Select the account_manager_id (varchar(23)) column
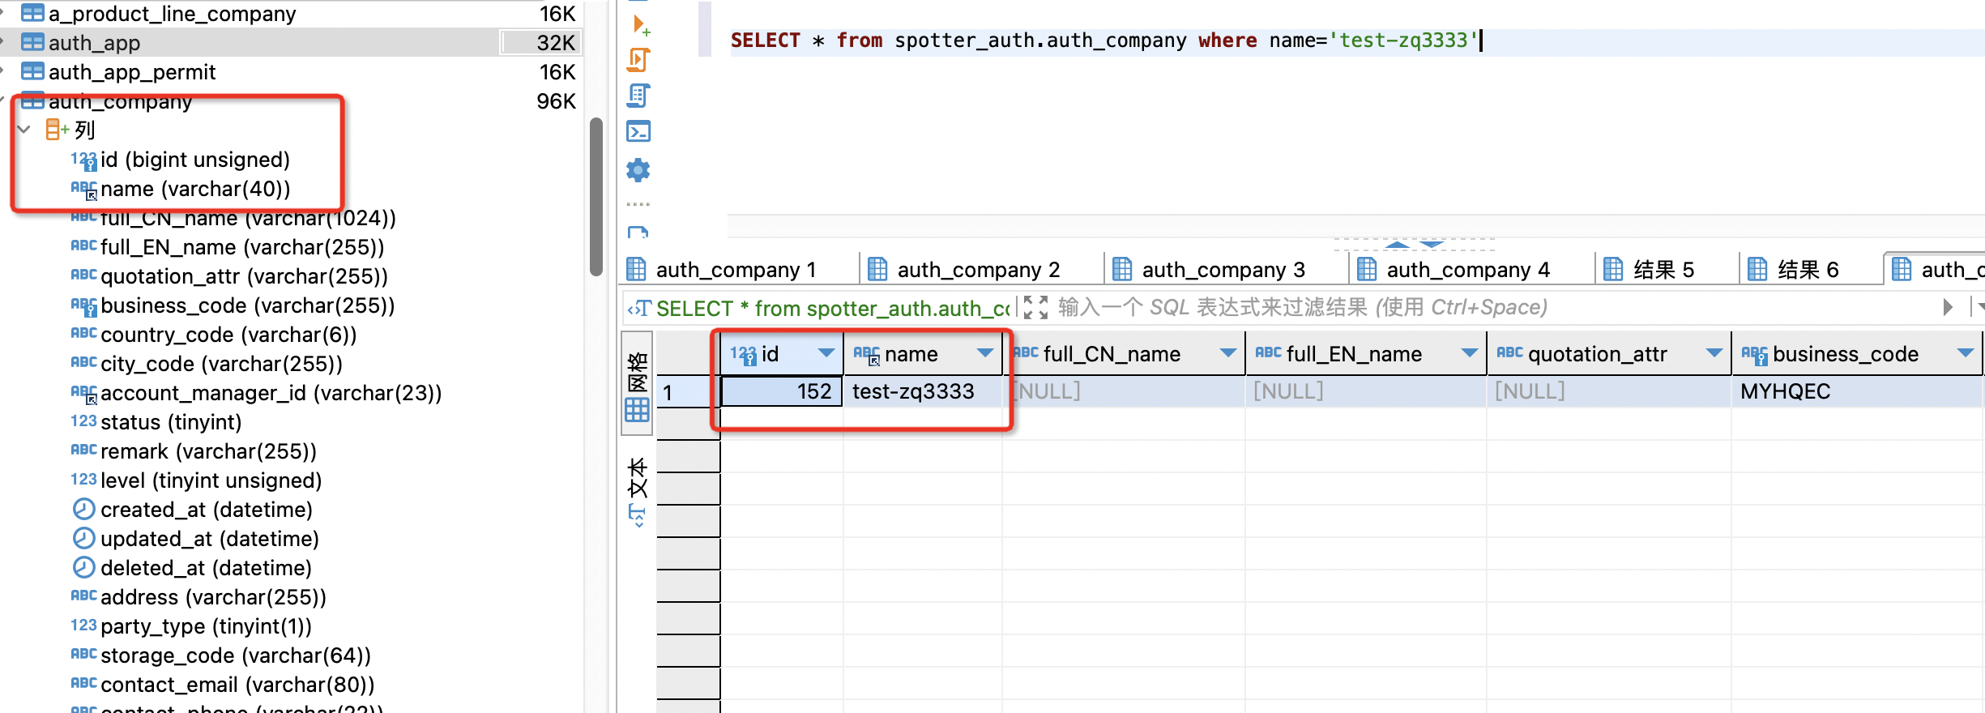1985x713 pixels. 271,393
